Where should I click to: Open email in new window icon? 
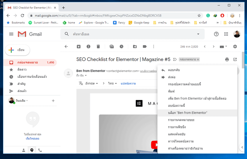pyautogui.click(x=235, y=59)
